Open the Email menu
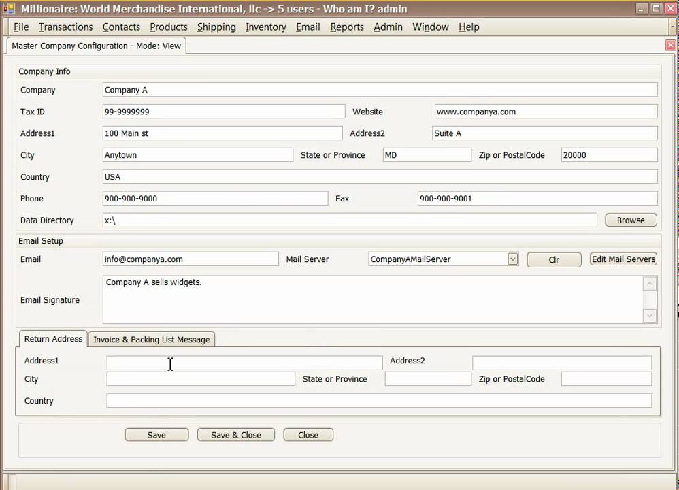 [x=308, y=27]
